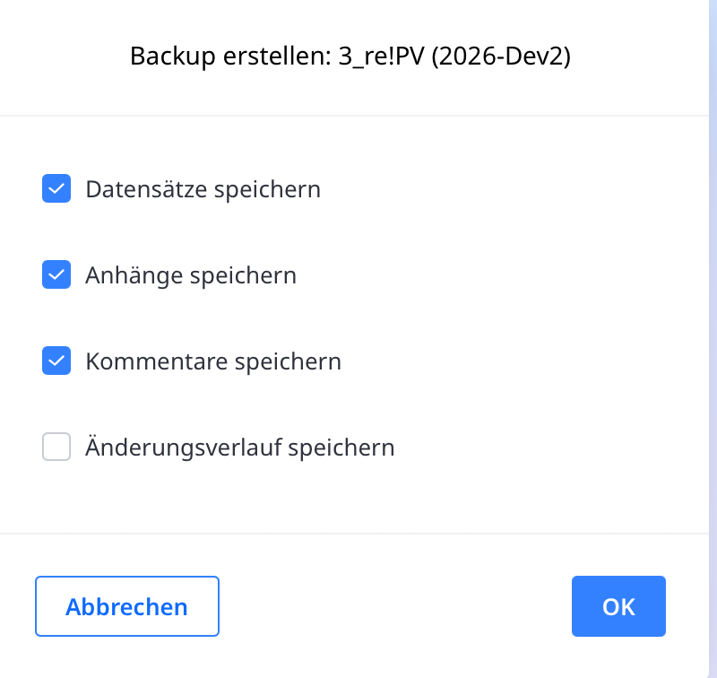Image resolution: width=717 pixels, height=678 pixels.
Task: Click the "Änderungsverlauf speichern" label text
Action: [x=240, y=447]
